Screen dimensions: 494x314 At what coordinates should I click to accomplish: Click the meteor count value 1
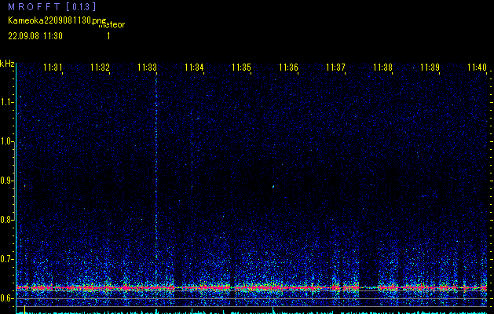click(x=108, y=36)
